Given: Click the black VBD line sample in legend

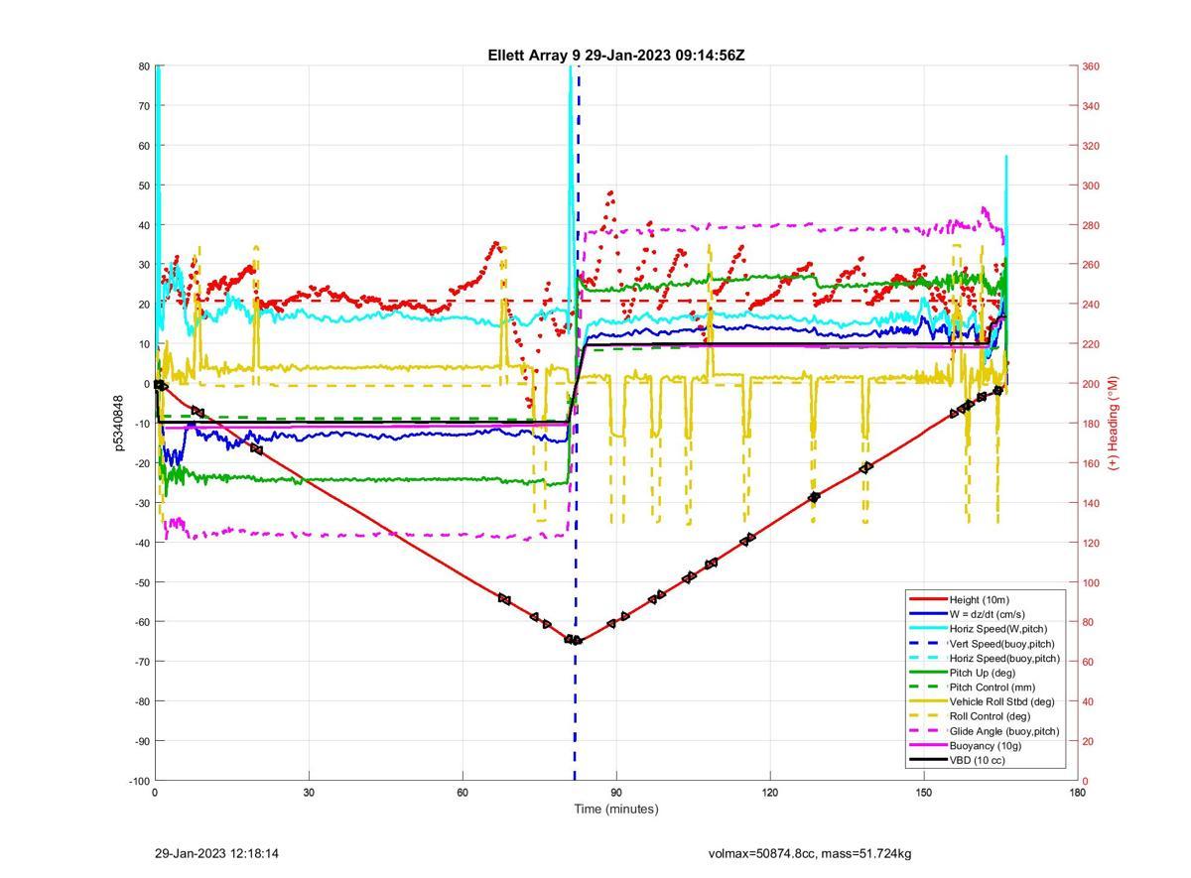Looking at the screenshot, I should tap(927, 760).
